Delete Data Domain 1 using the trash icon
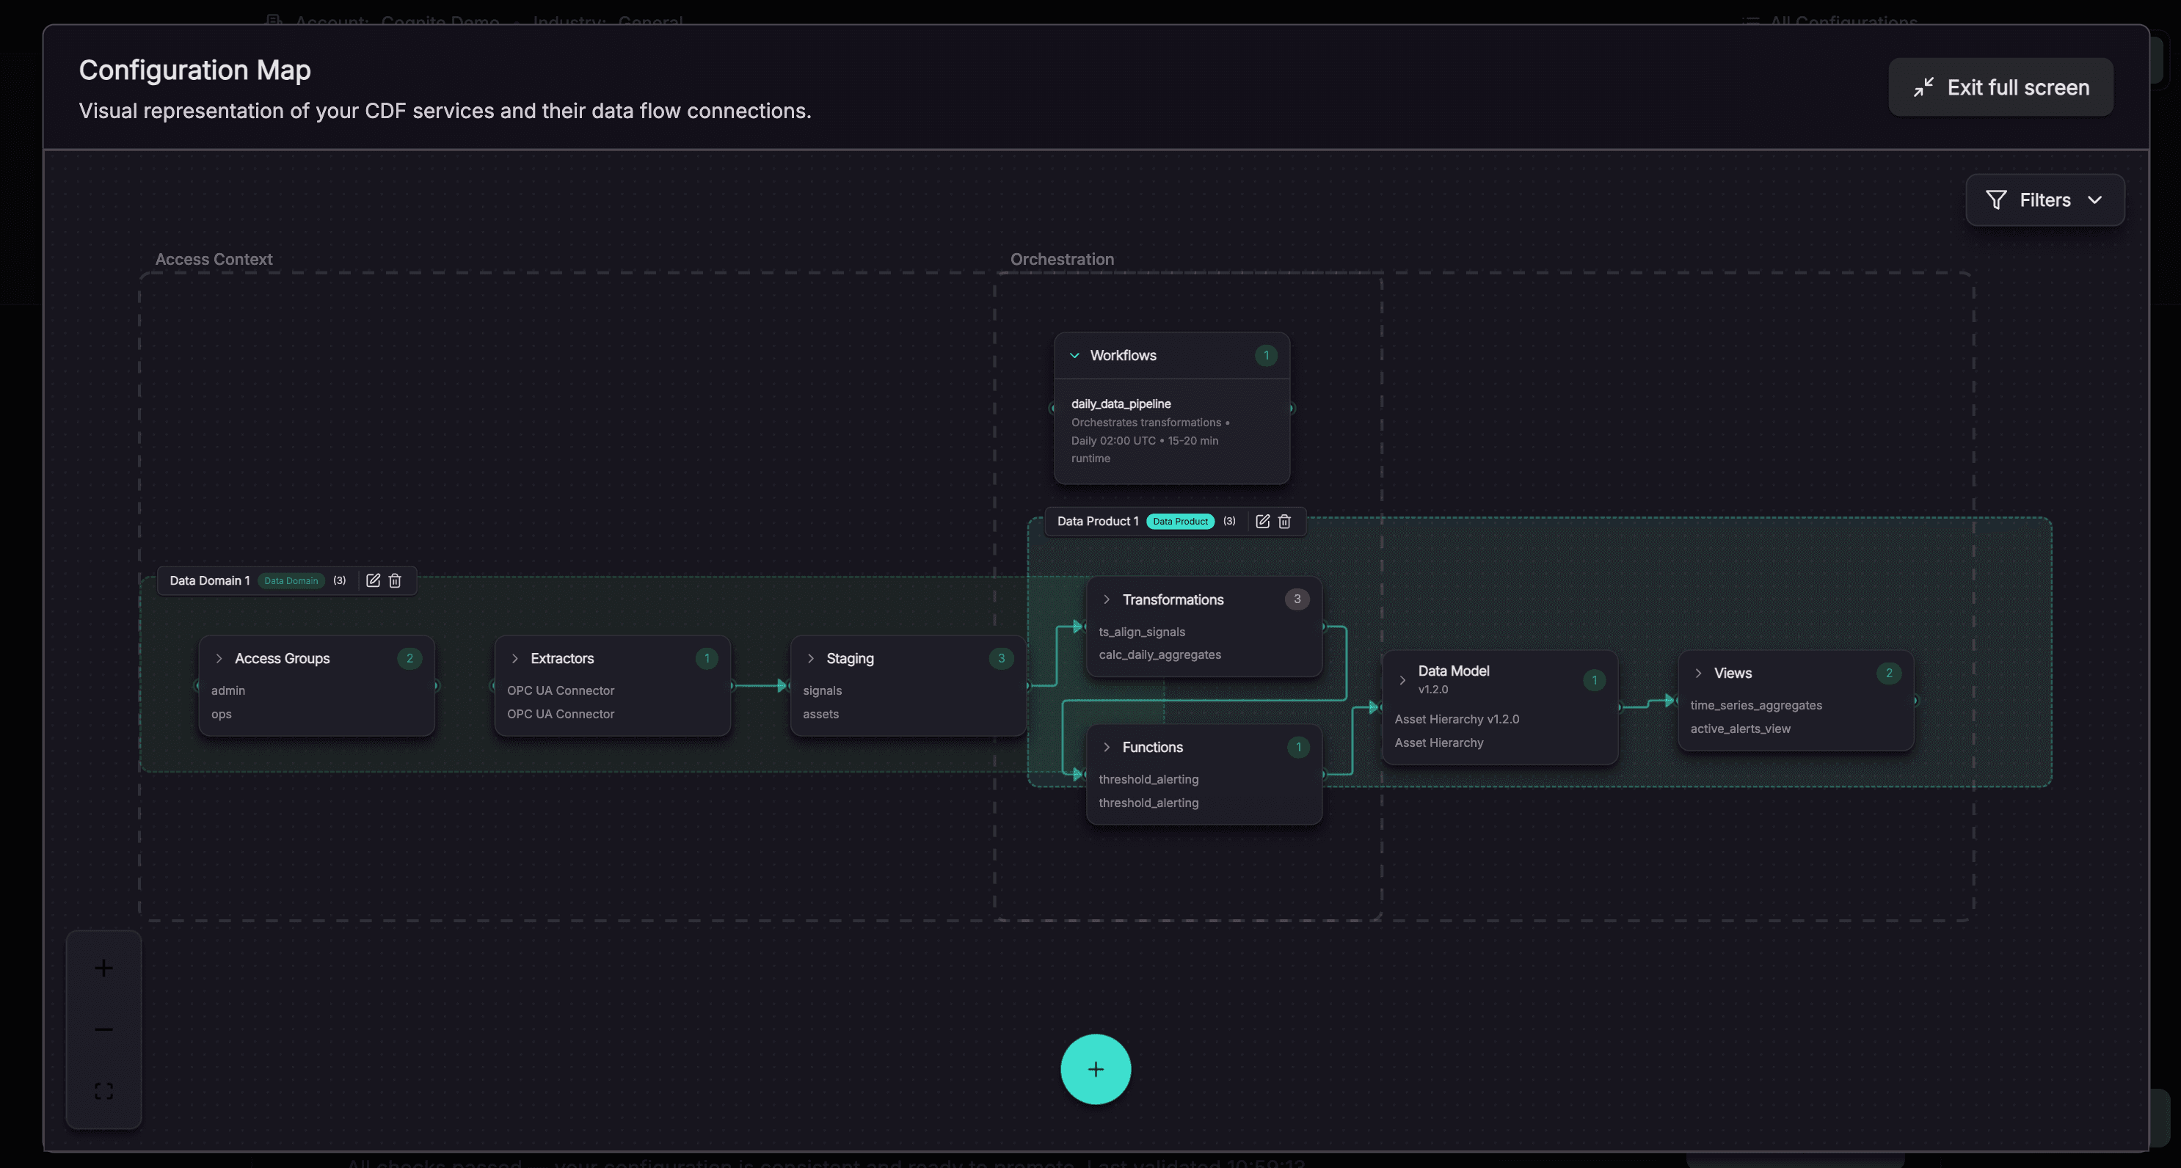Screen dimensions: 2181x1168 pos(393,580)
